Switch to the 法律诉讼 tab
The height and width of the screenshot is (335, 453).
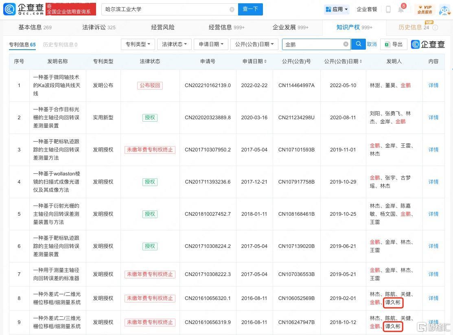98,27
